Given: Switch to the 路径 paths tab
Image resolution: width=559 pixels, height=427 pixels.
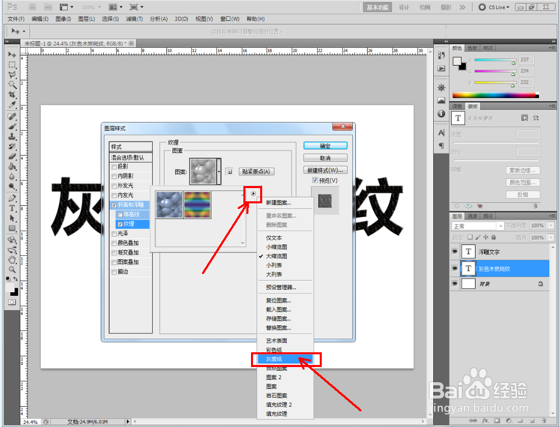Looking at the screenshot, I should (x=488, y=216).
